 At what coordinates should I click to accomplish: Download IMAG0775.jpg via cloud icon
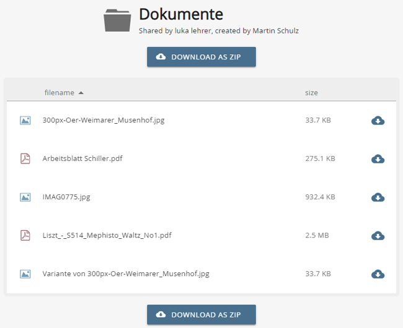pos(378,197)
